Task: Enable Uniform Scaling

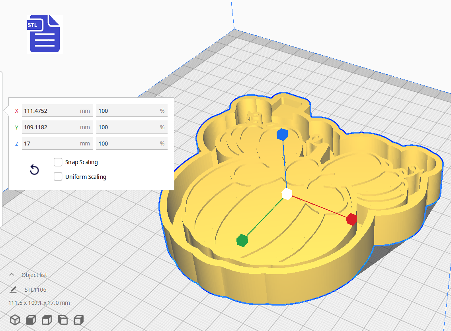Action: click(58, 176)
